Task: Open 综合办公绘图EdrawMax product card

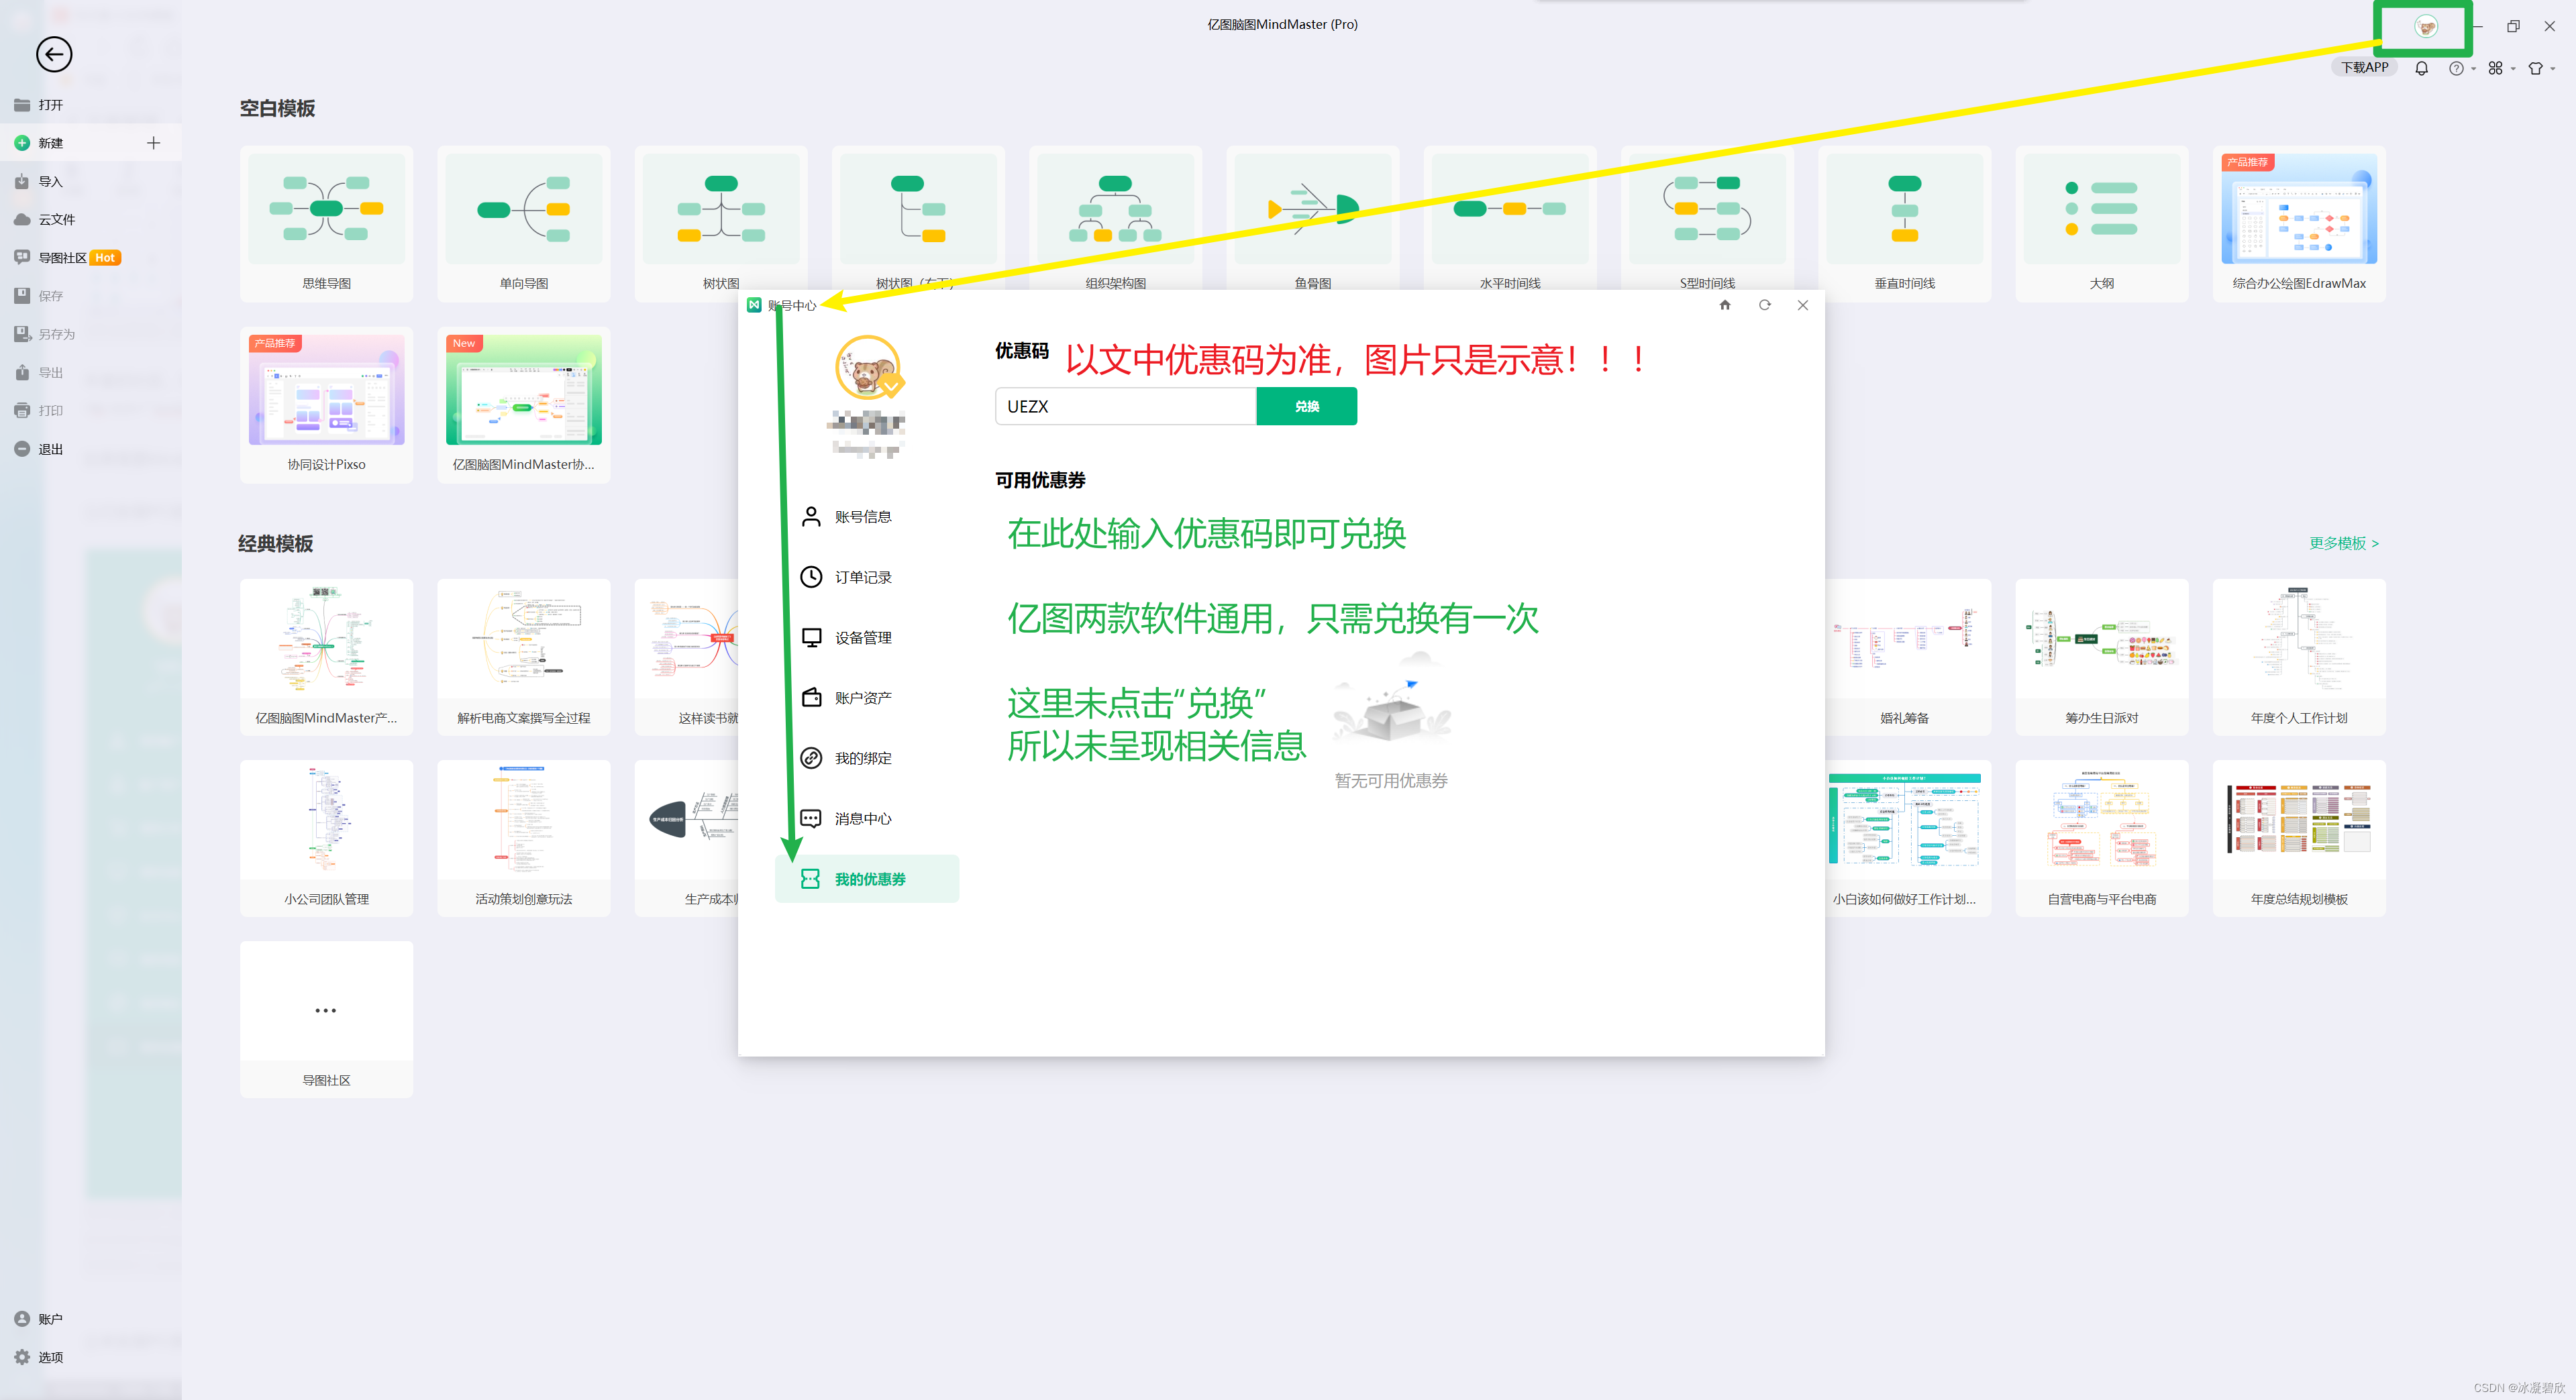Action: point(2299,224)
